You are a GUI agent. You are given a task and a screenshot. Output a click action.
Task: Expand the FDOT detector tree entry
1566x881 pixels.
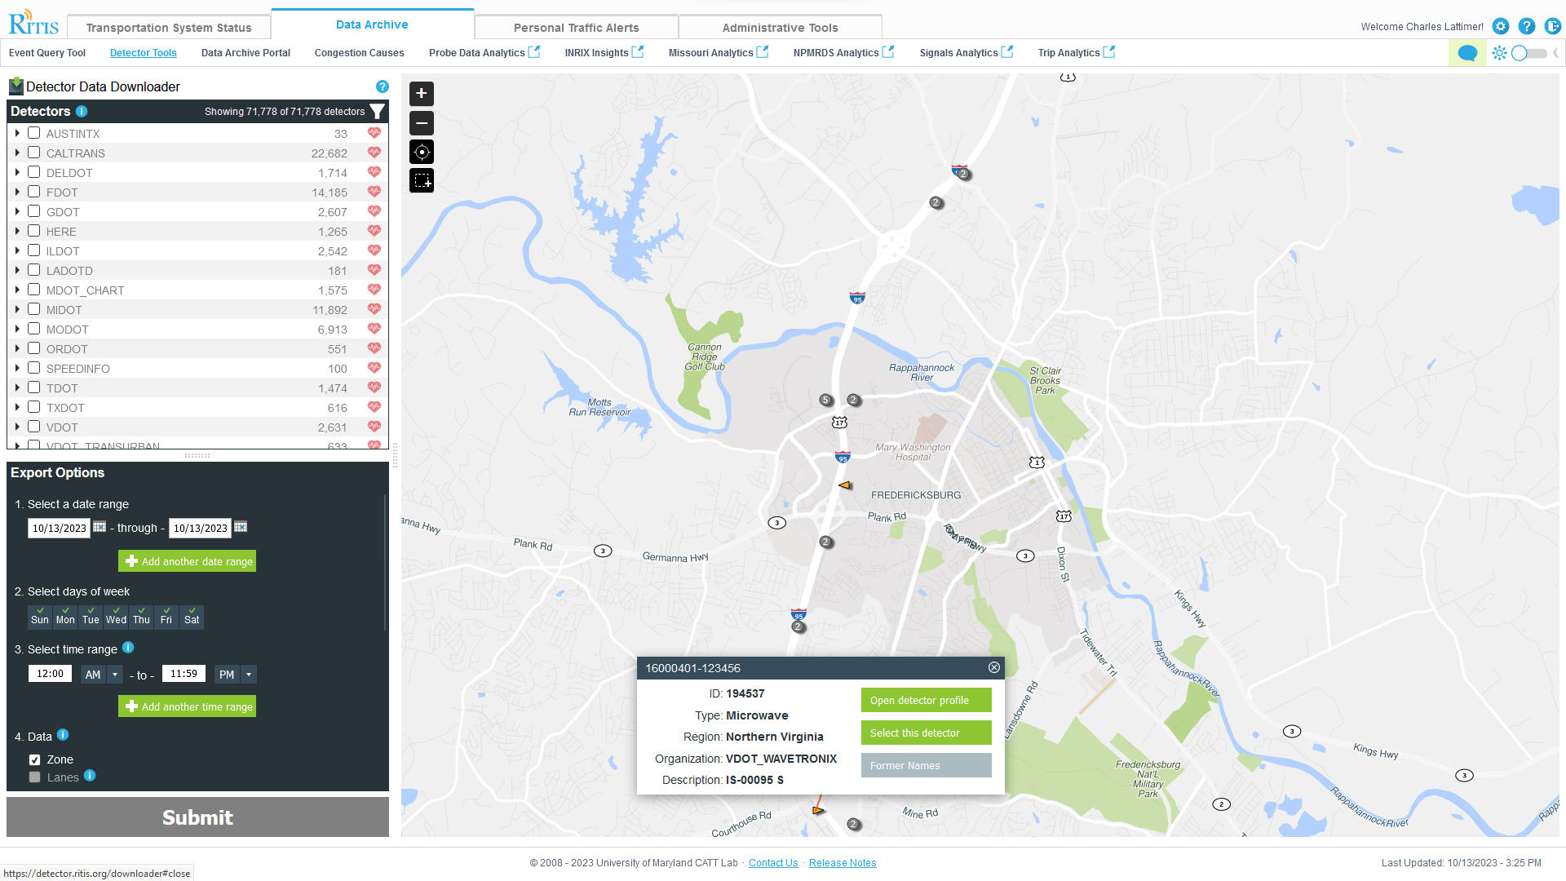click(x=18, y=192)
